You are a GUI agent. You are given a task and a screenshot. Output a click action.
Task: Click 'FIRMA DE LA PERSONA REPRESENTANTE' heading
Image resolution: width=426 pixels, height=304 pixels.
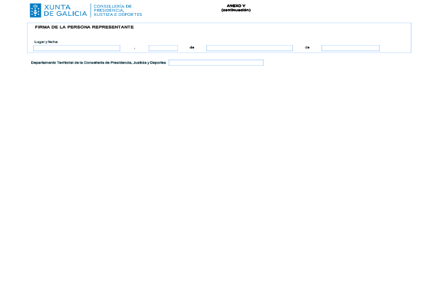pos(85,27)
